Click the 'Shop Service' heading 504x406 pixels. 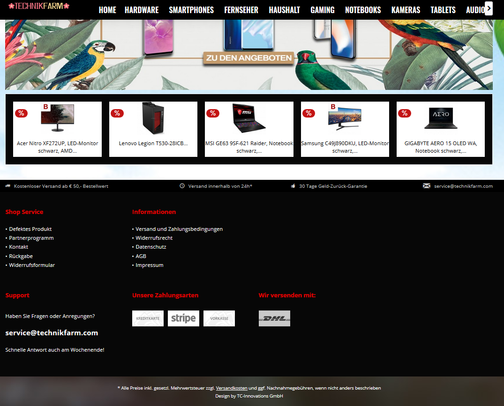[x=24, y=212]
